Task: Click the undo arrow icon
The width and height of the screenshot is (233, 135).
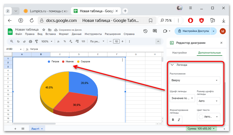Action: click(x=18, y=41)
